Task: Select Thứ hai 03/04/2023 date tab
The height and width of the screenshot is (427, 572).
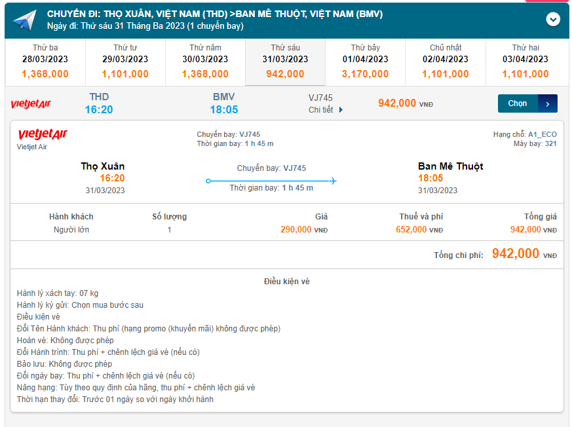Action: (x=525, y=62)
